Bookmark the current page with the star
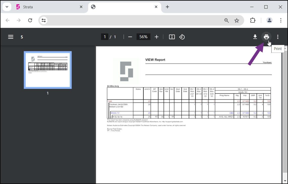This screenshot has height=184, width=288. coord(237,20)
